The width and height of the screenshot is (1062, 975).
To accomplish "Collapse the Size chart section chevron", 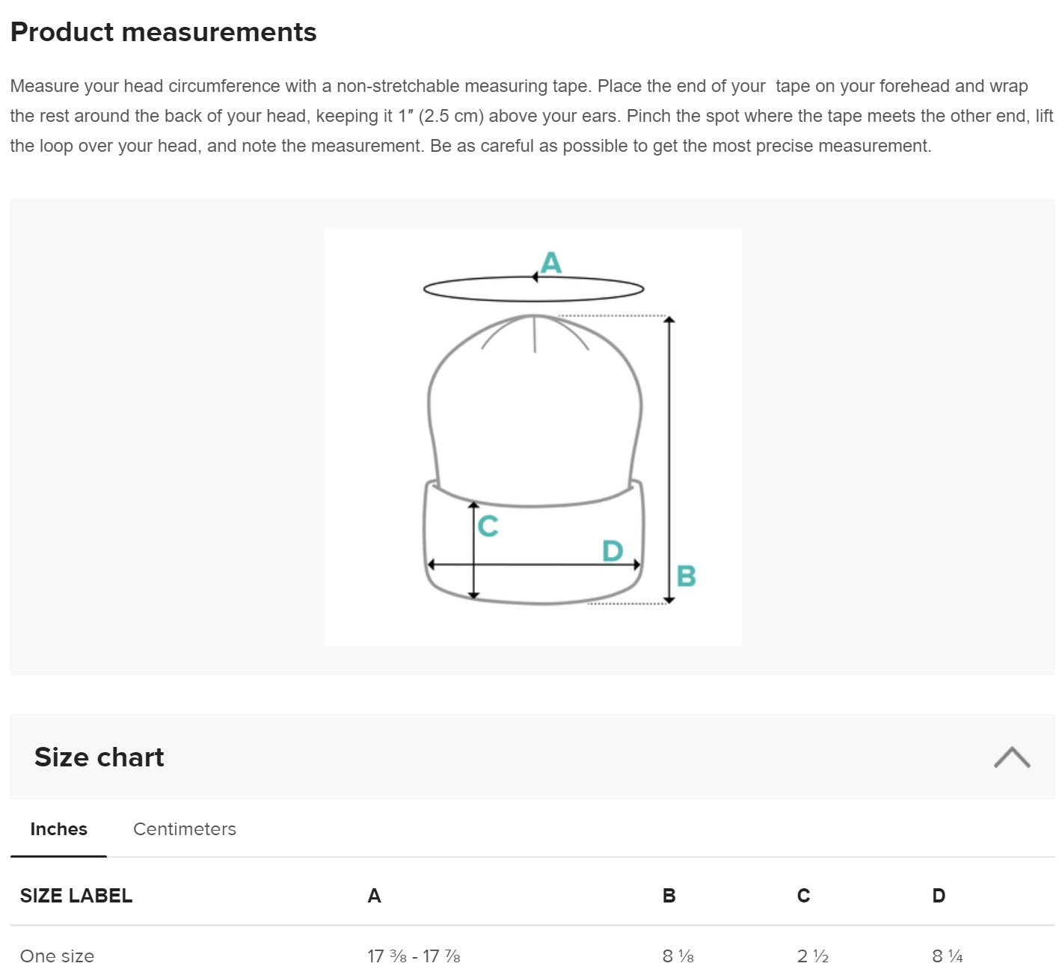I will (x=1011, y=757).
